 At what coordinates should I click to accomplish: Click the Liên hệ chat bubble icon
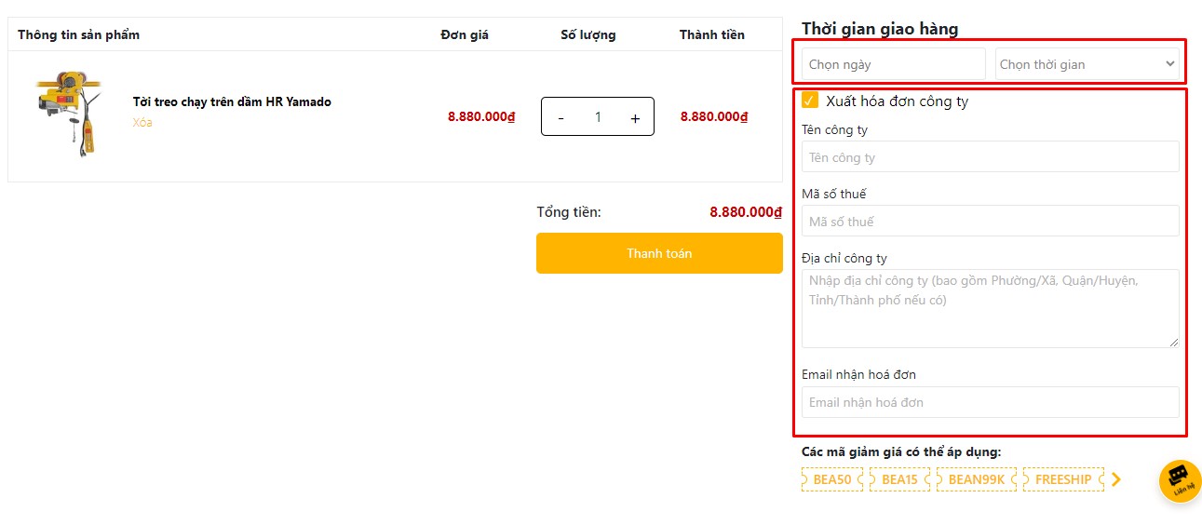1180,480
